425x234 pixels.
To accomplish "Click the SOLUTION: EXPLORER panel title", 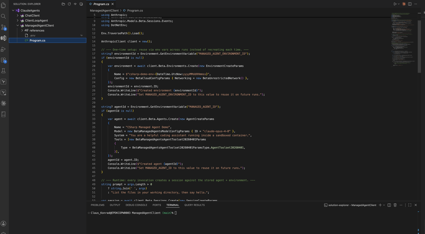I will point(27,4).
